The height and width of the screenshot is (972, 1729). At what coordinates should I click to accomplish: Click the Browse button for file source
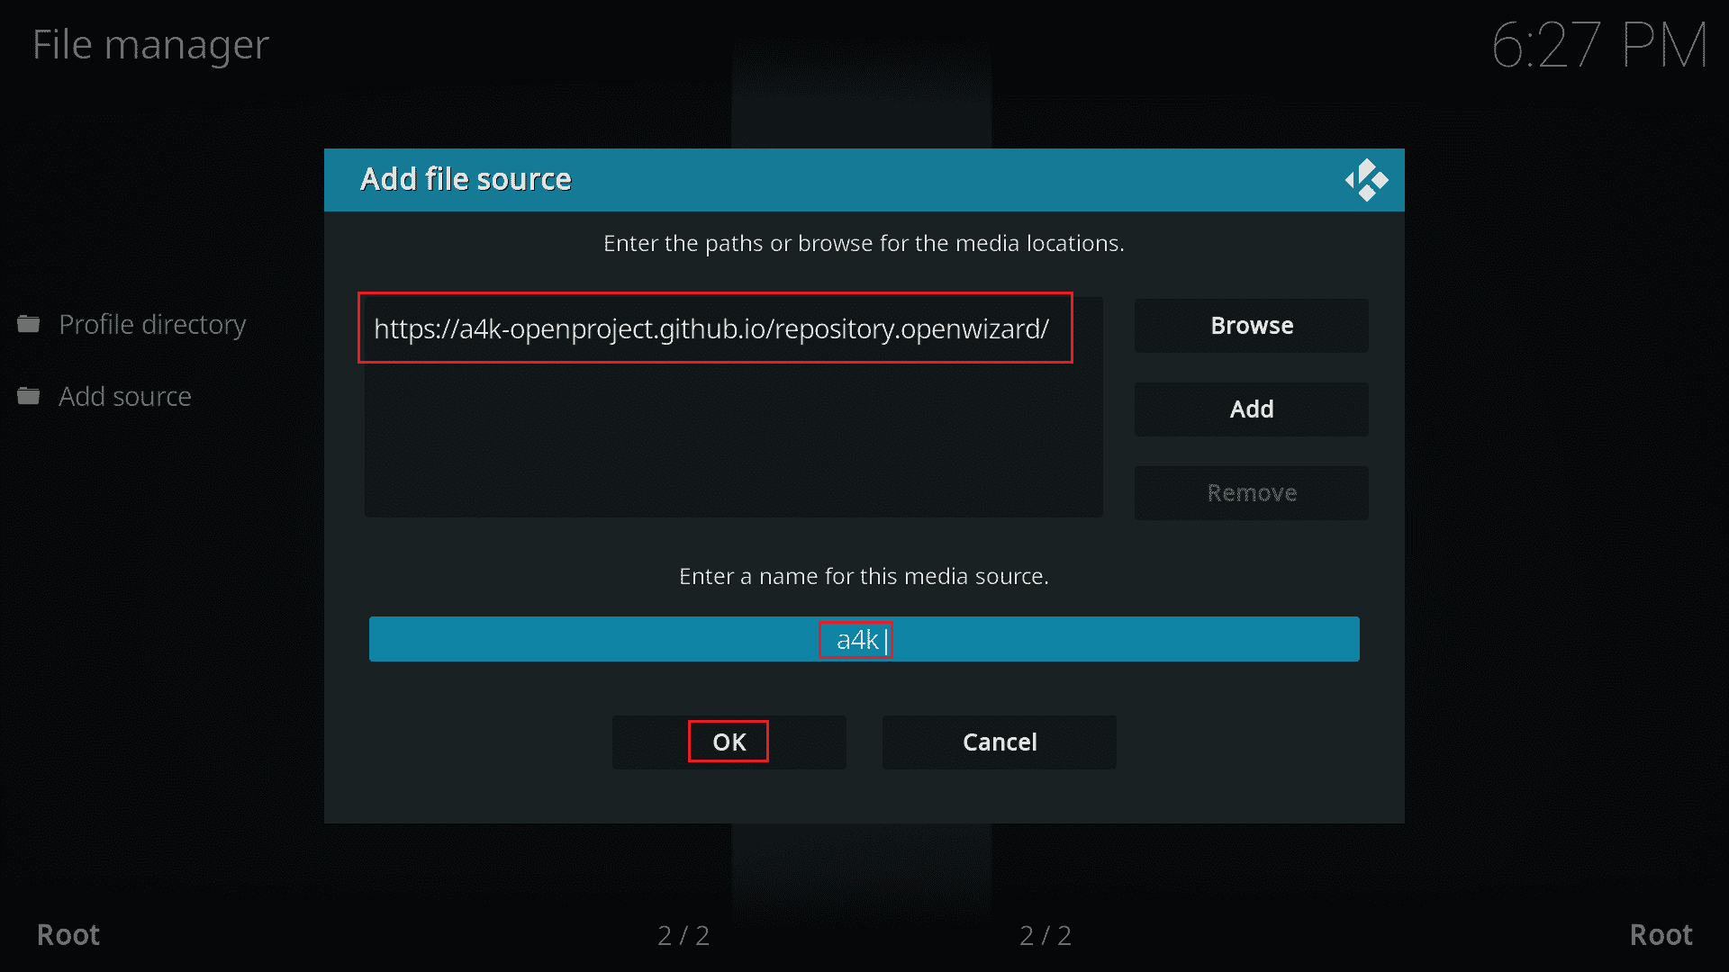1252,325
